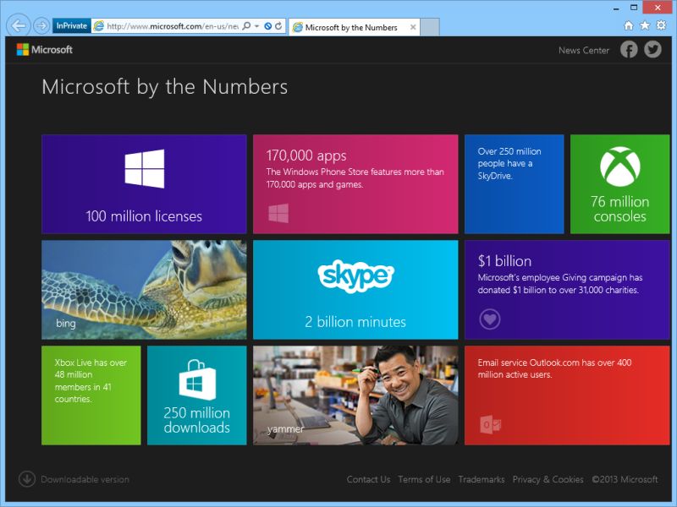The width and height of the screenshot is (677, 507).
Task: Click the Twitter icon
Action: click(x=652, y=49)
